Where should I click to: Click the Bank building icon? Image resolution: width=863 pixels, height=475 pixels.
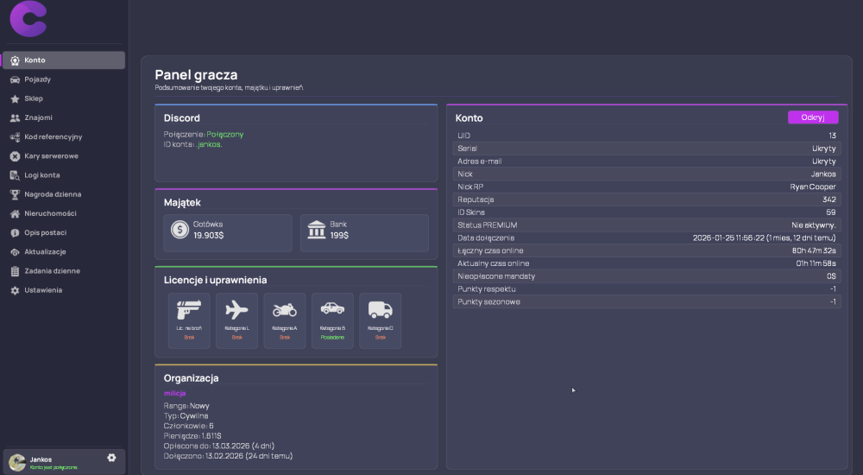[x=317, y=229]
